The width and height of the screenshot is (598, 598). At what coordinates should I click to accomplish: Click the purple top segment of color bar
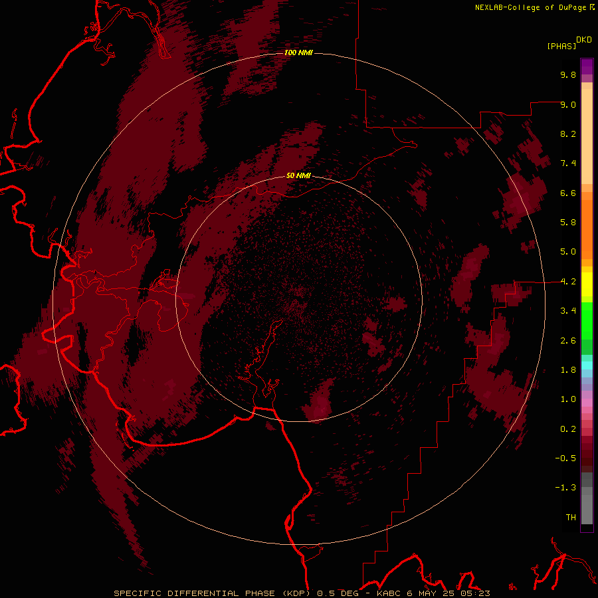[587, 66]
